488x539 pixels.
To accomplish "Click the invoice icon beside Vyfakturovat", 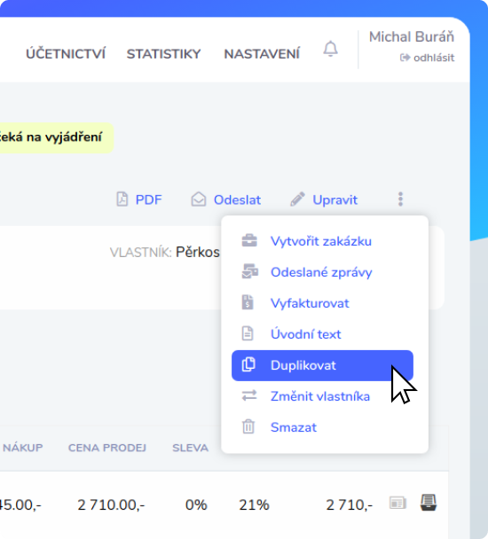I will click(x=248, y=302).
